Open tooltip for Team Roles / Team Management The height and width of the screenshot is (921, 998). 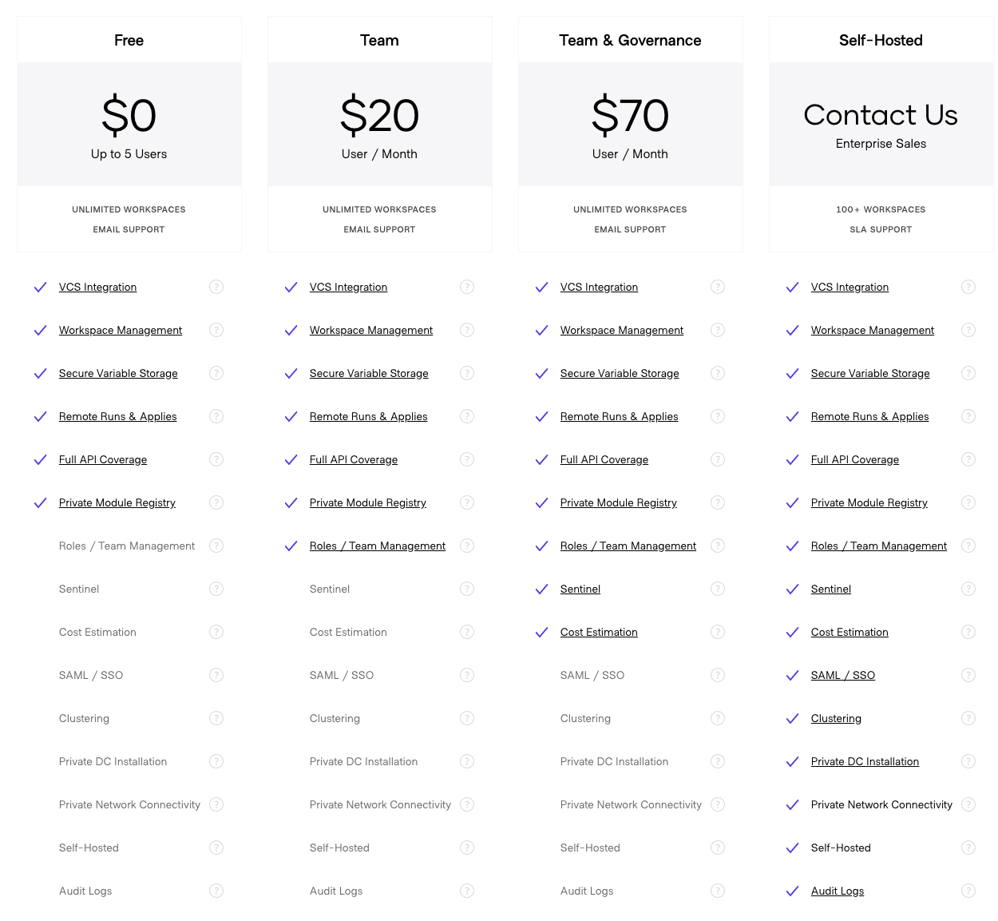(x=467, y=546)
